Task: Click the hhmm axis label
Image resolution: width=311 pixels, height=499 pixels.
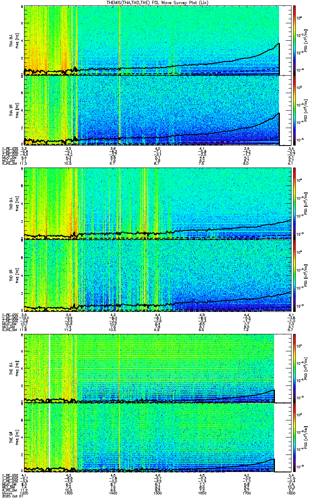Action: (6, 493)
